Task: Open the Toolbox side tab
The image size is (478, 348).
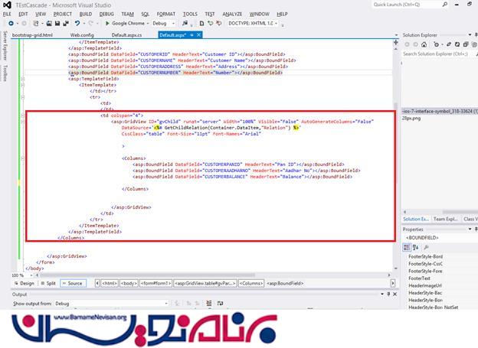Action: pos(4,73)
